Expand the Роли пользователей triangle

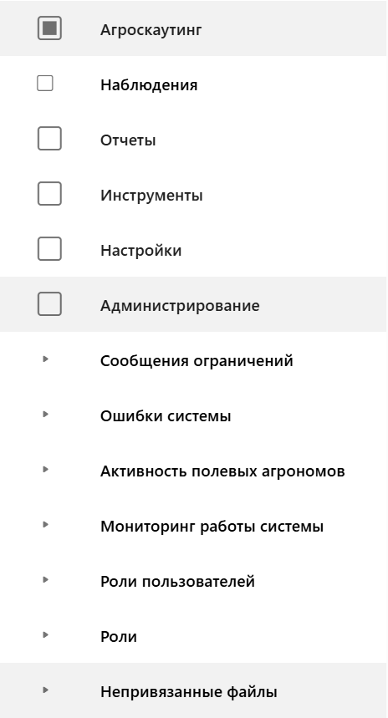point(45,580)
